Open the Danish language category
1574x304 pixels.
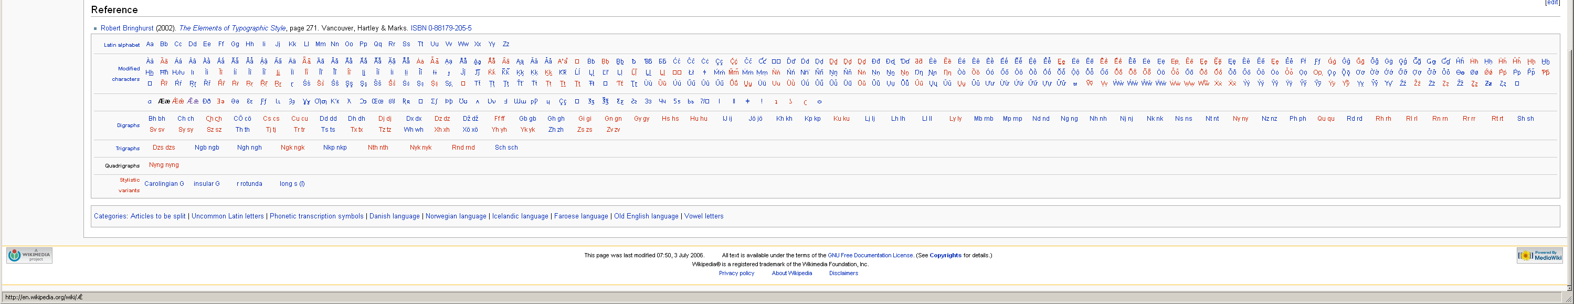(395, 216)
